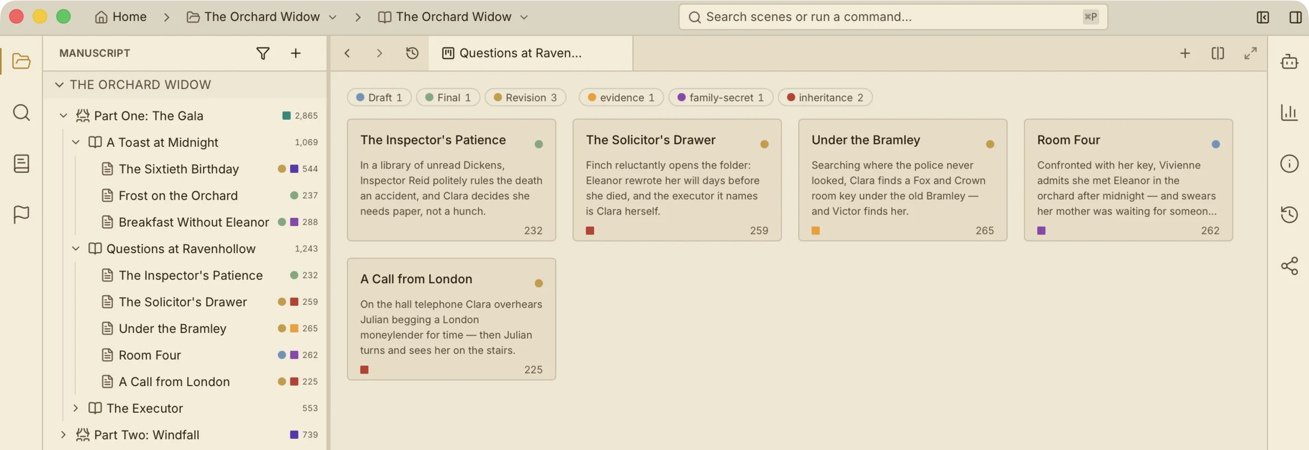Expand Part Two: Windfall
The image size is (1309, 450).
pyautogui.click(x=63, y=435)
